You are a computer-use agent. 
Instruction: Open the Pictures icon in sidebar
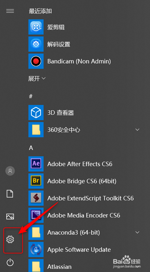pos(10,216)
